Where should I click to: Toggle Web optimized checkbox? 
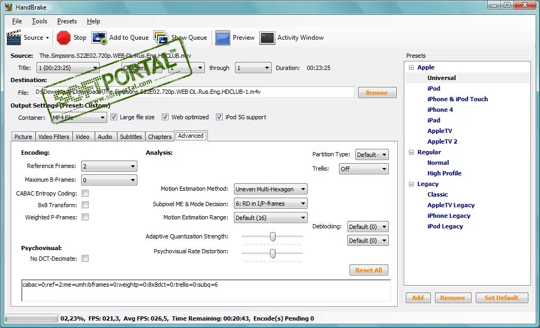click(166, 117)
